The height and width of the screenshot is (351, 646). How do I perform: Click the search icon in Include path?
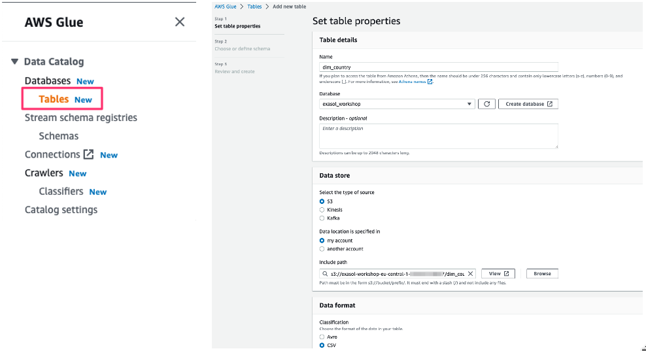coord(325,274)
